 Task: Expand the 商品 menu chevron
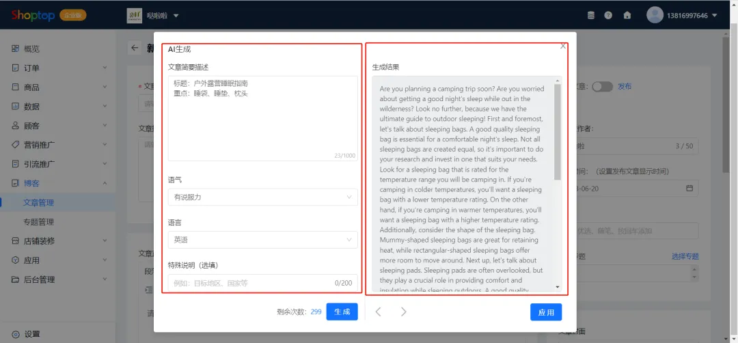coord(105,87)
